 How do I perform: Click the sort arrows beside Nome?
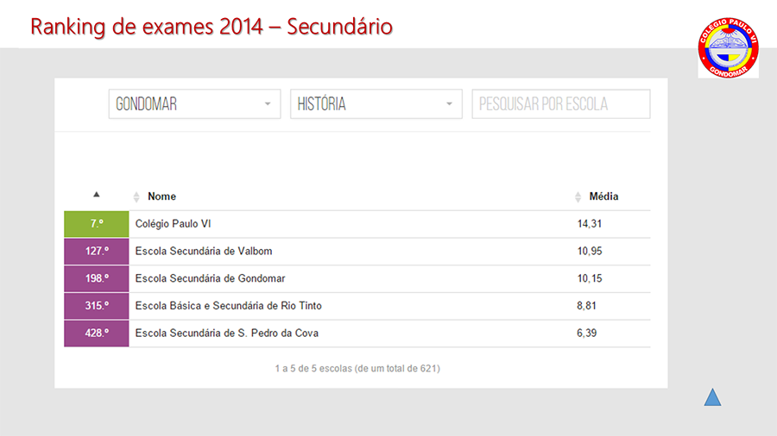136,196
